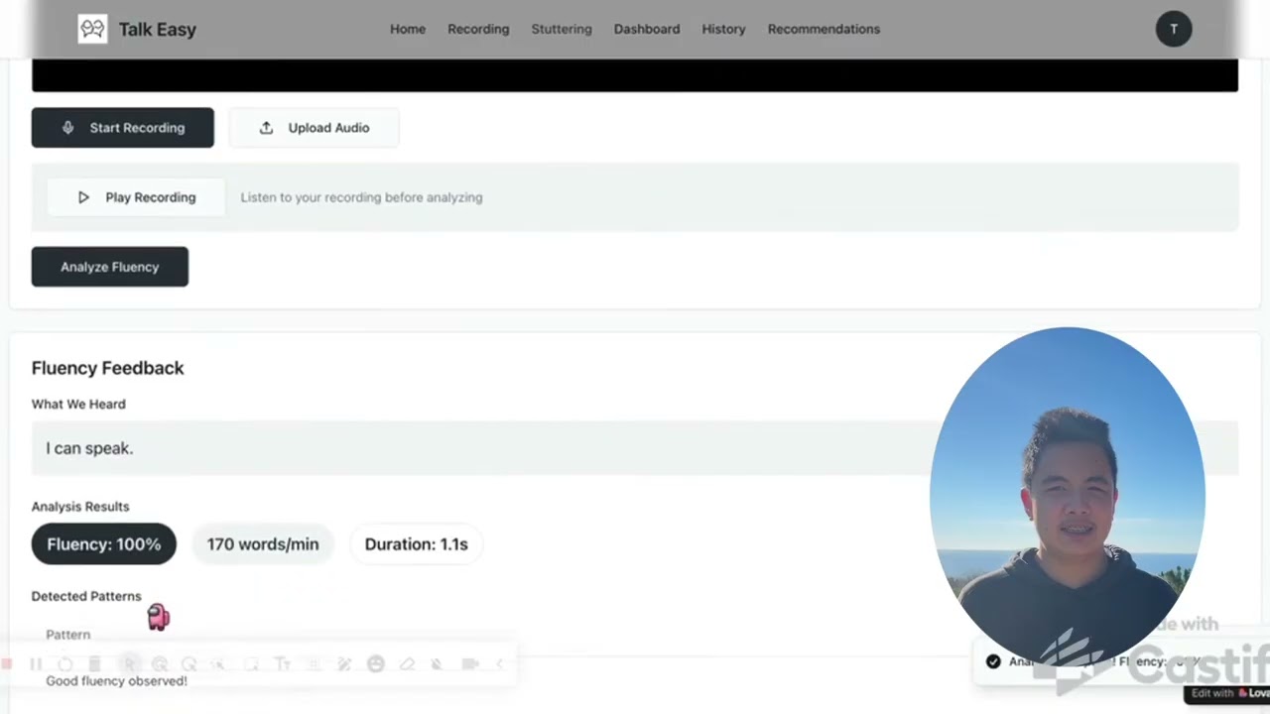Click the pink crewmate cursor sticker
The image size is (1270, 714).
click(x=159, y=617)
